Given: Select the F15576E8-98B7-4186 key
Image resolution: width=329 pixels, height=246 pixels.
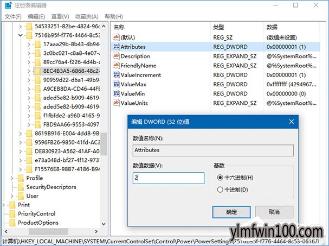Looking at the screenshot, I should click(x=67, y=169).
